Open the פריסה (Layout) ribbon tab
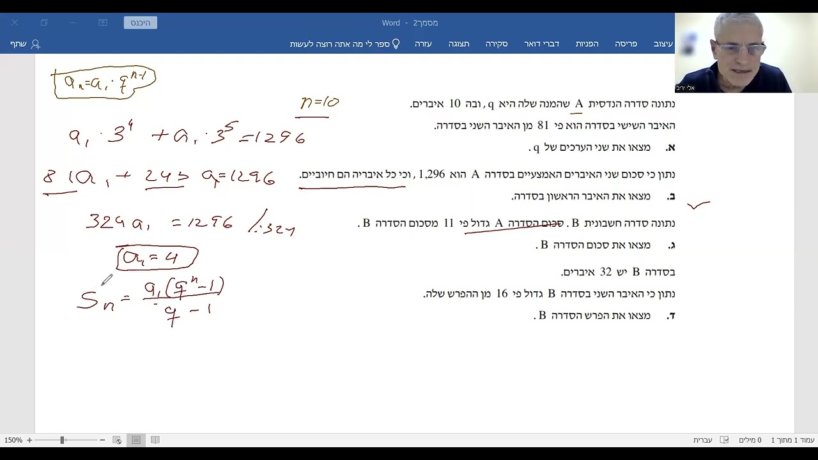 (x=626, y=43)
